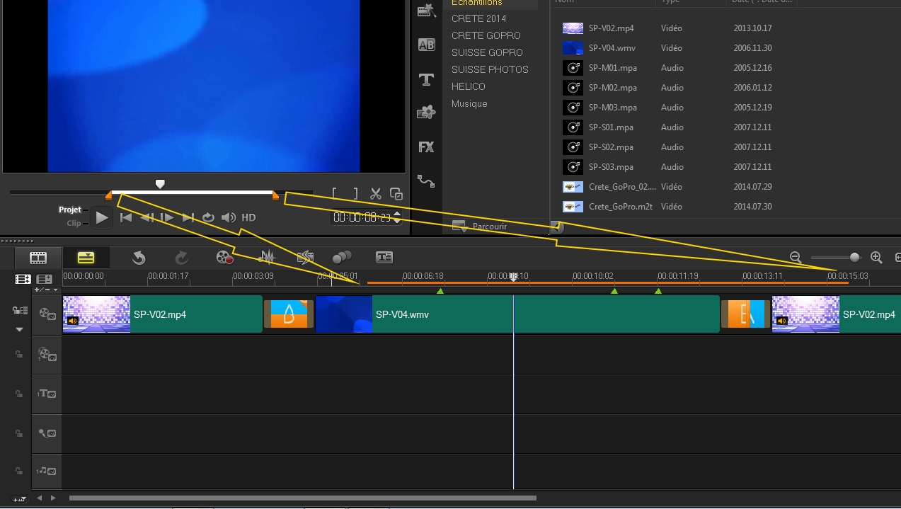Screen dimensions: 901x509
Task: Click the scissors split clip icon
Action: pyautogui.click(x=376, y=194)
